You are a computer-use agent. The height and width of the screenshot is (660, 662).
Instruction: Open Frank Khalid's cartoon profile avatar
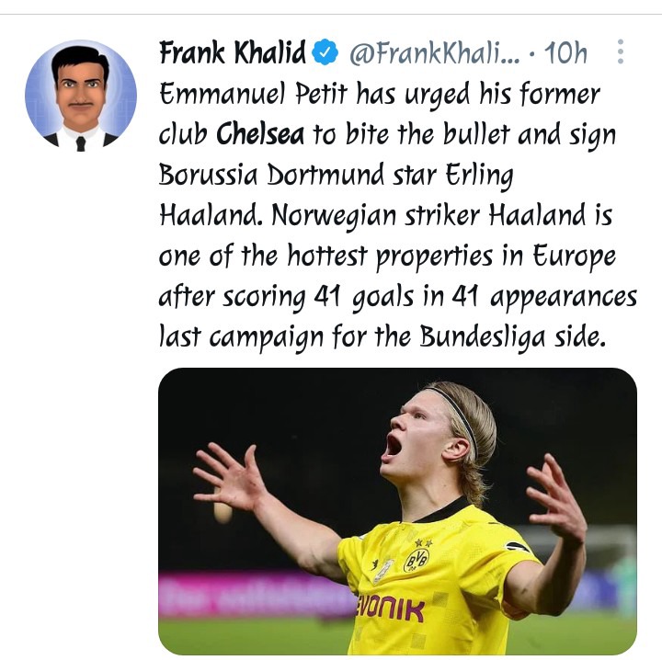pos(80,95)
